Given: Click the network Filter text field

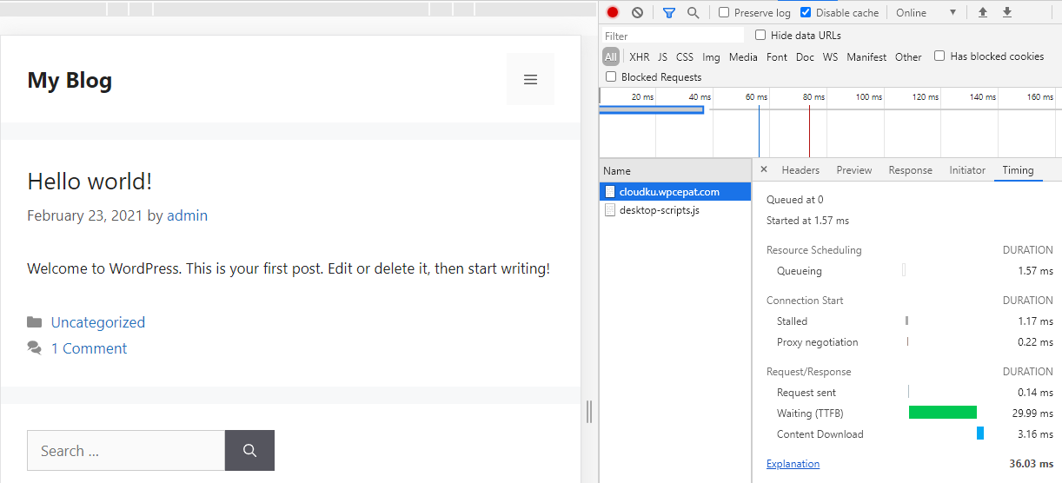Looking at the screenshot, I should tap(674, 36).
